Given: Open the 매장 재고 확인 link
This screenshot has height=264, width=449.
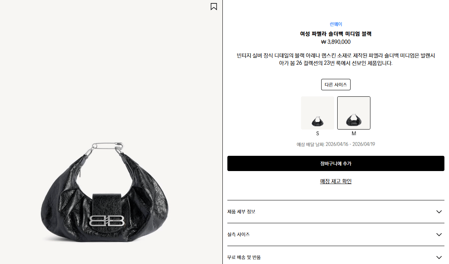Looking at the screenshot, I should pyautogui.click(x=336, y=181).
